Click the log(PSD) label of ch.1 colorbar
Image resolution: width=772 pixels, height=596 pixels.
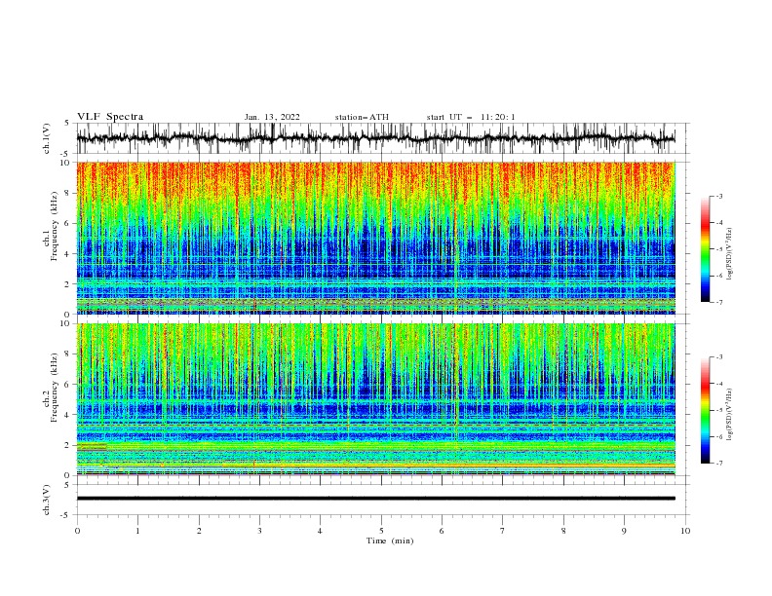coord(730,254)
